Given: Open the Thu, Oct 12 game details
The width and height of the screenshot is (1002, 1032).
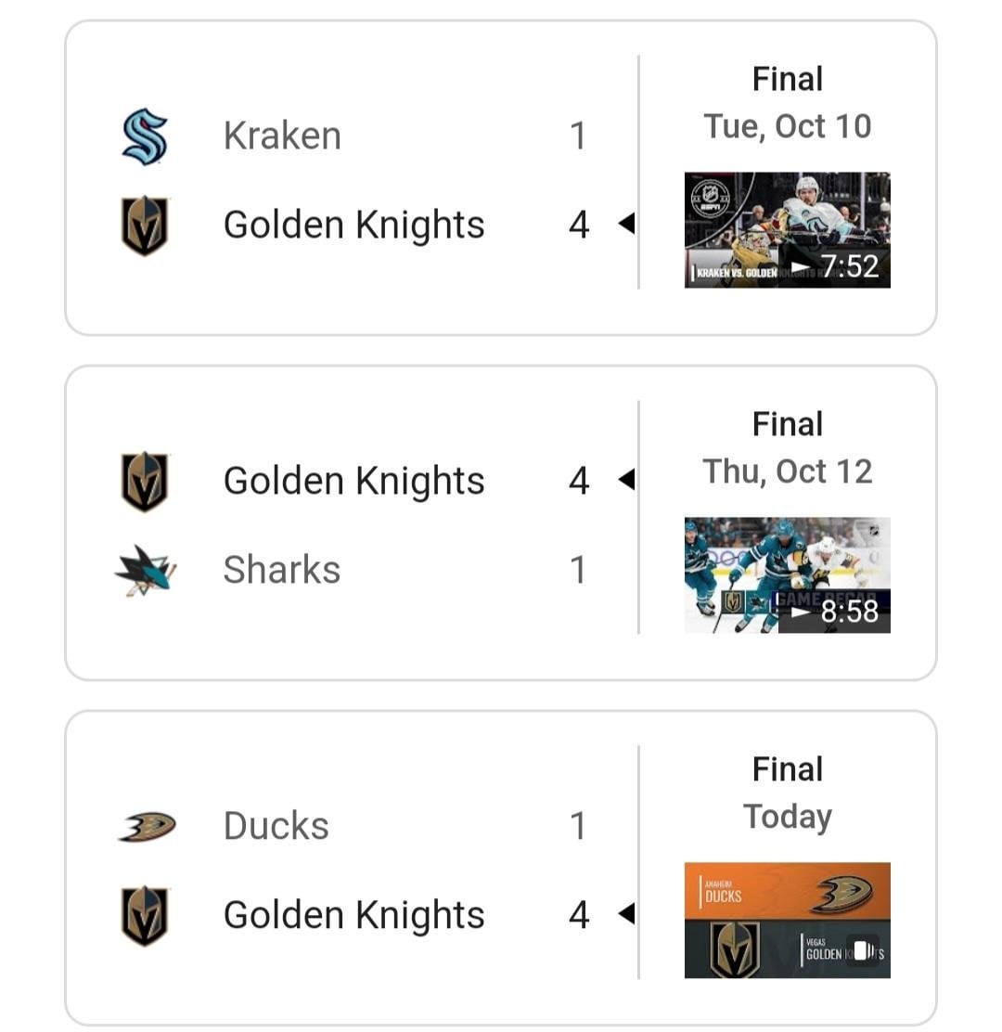Looking at the screenshot, I should tap(787, 471).
